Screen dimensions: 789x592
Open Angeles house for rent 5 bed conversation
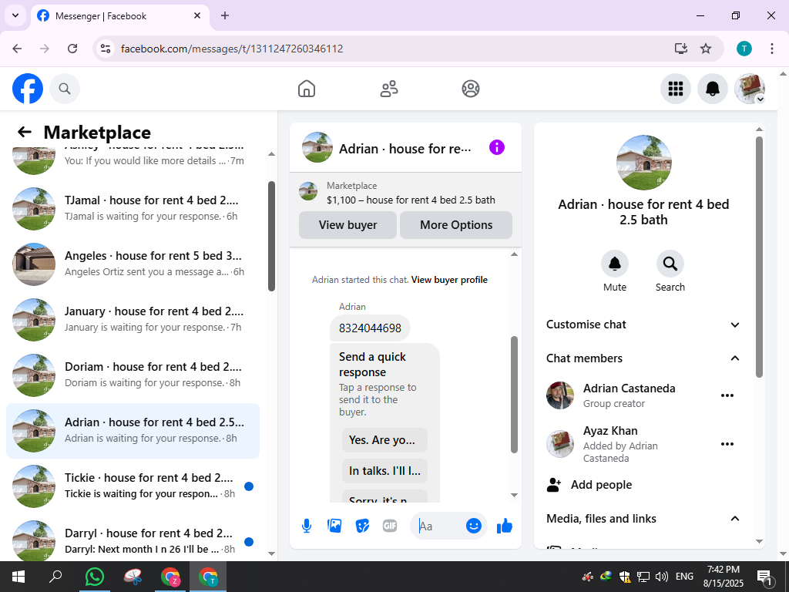133,264
